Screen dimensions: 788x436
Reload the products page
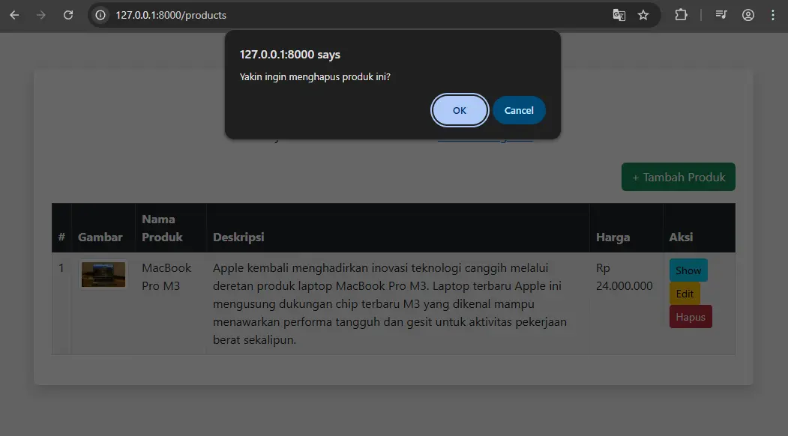[x=68, y=15]
